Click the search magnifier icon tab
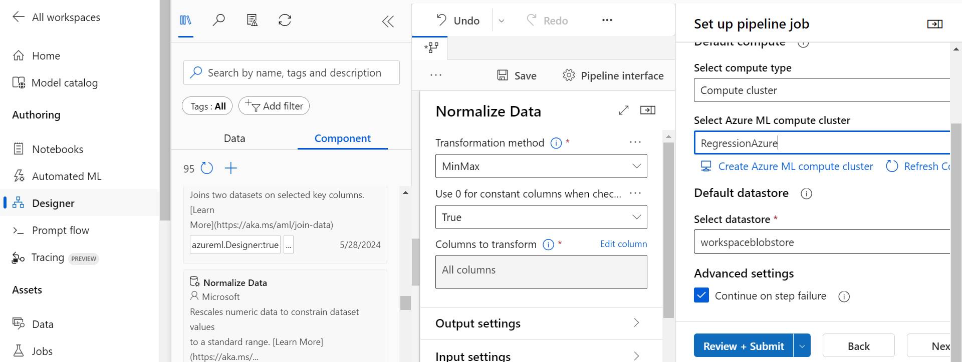 (x=219, y=20)
